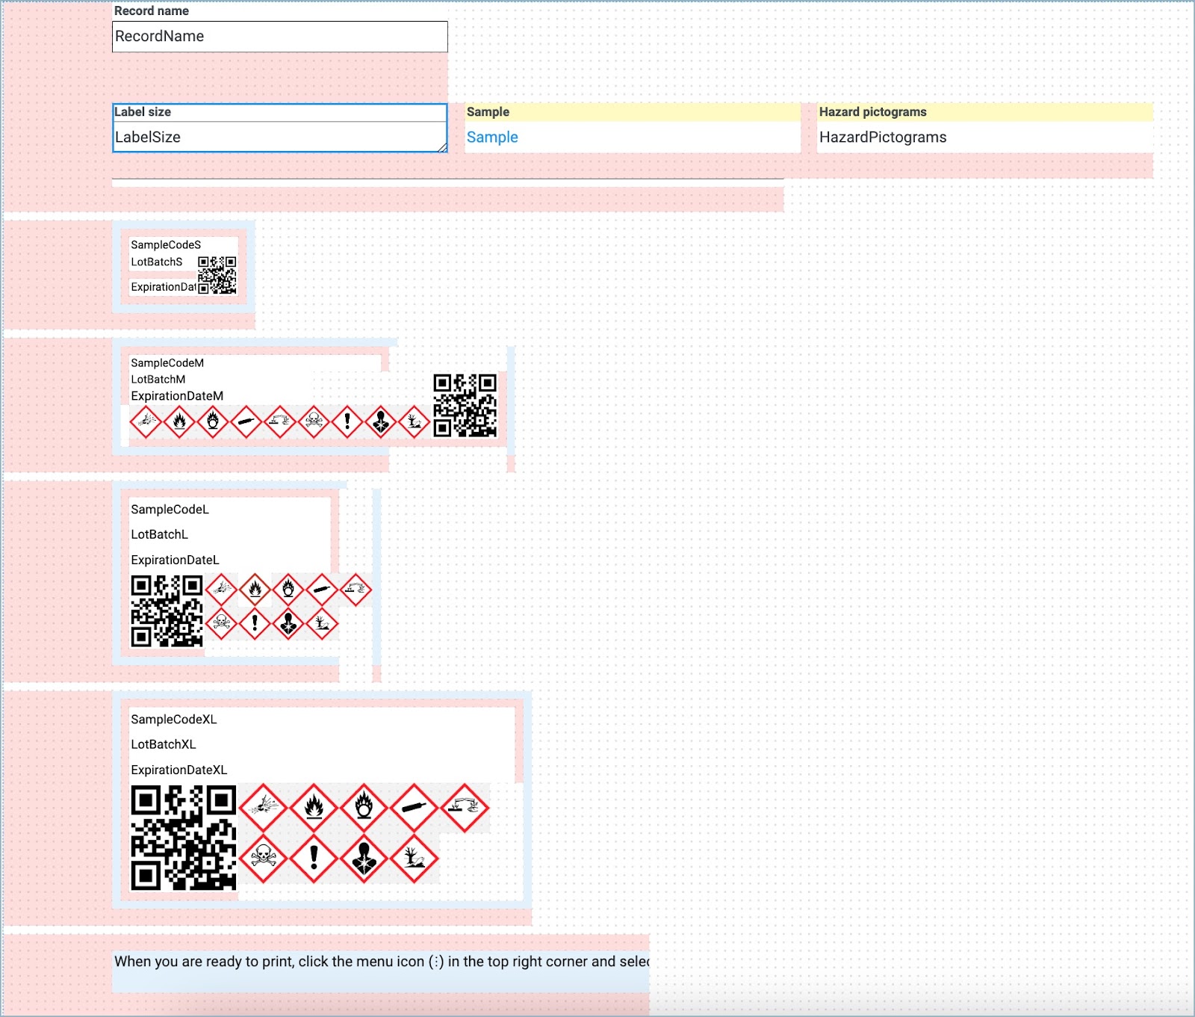Click the 'When you are ready to print' instruction text

point(382,962)
